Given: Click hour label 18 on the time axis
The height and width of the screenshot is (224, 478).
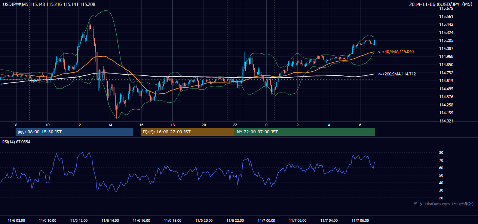Looking at the screenshot, I should [172, 124].
